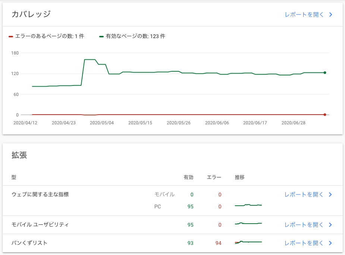345x255 pixels.
Task: Click the エラー column header
Action: tap(214, 177)
